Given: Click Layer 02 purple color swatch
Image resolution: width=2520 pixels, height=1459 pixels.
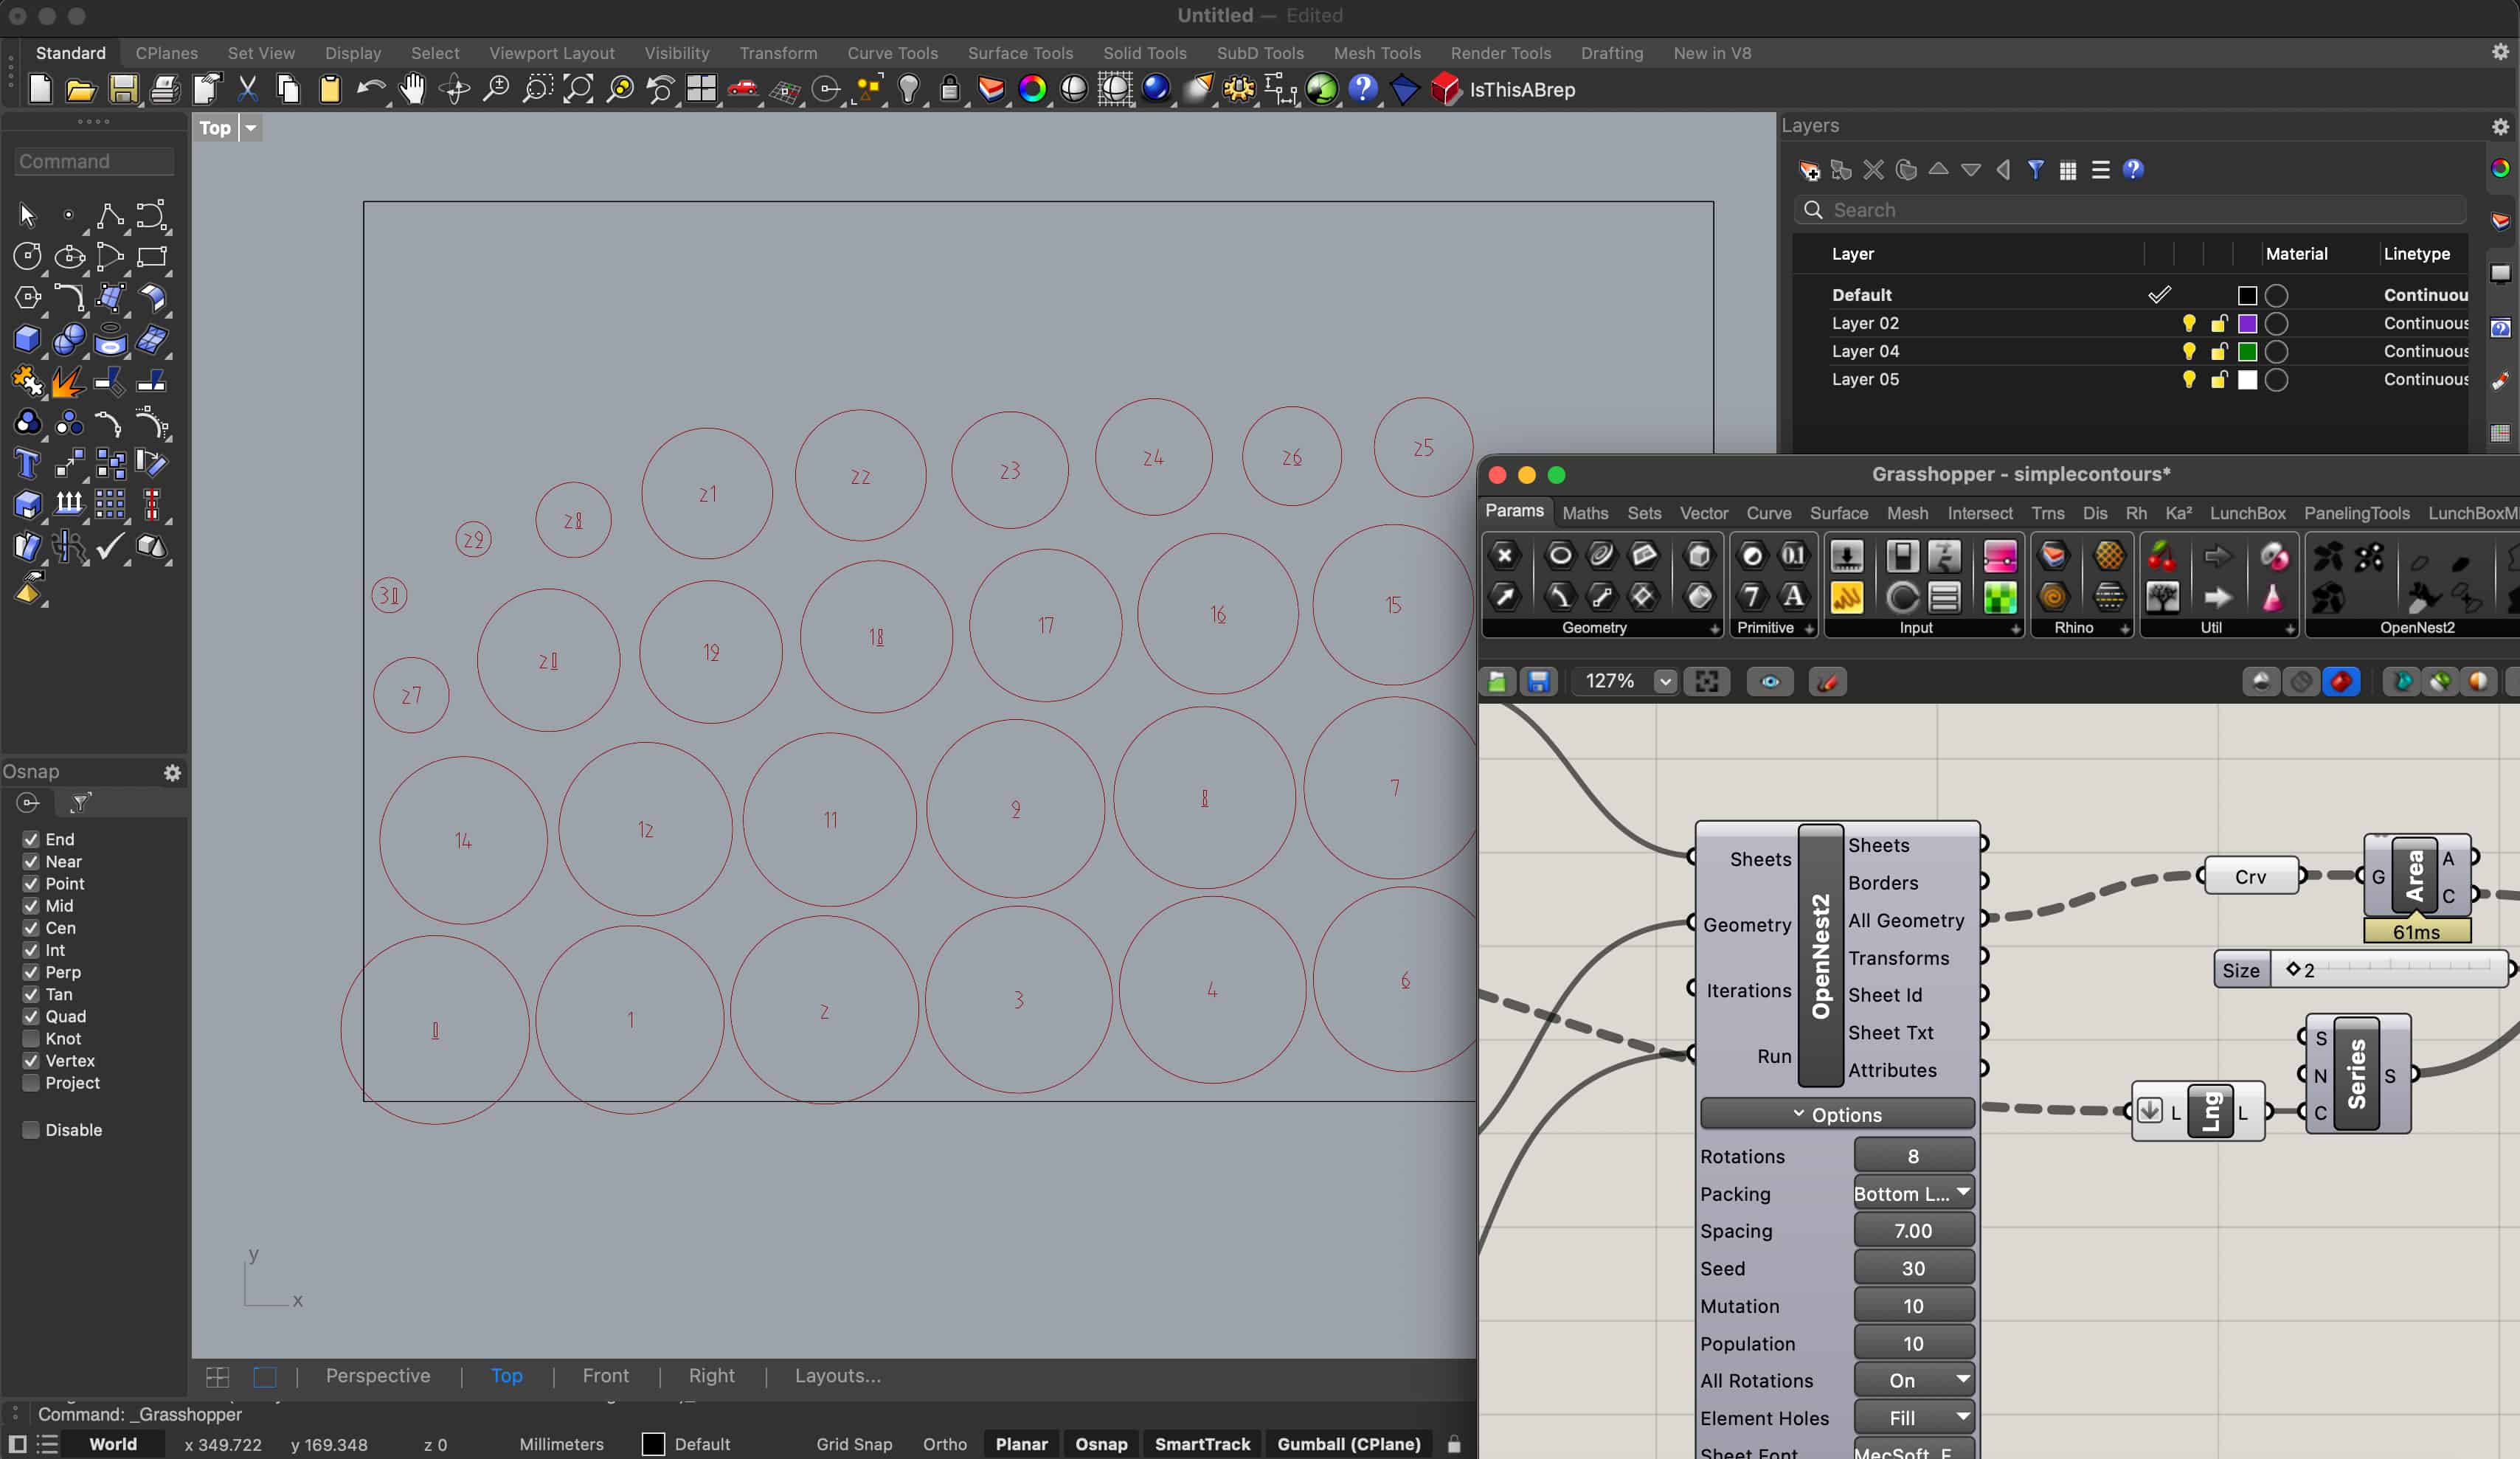Looking at the screenshot, I should [x=2247, y=323].
